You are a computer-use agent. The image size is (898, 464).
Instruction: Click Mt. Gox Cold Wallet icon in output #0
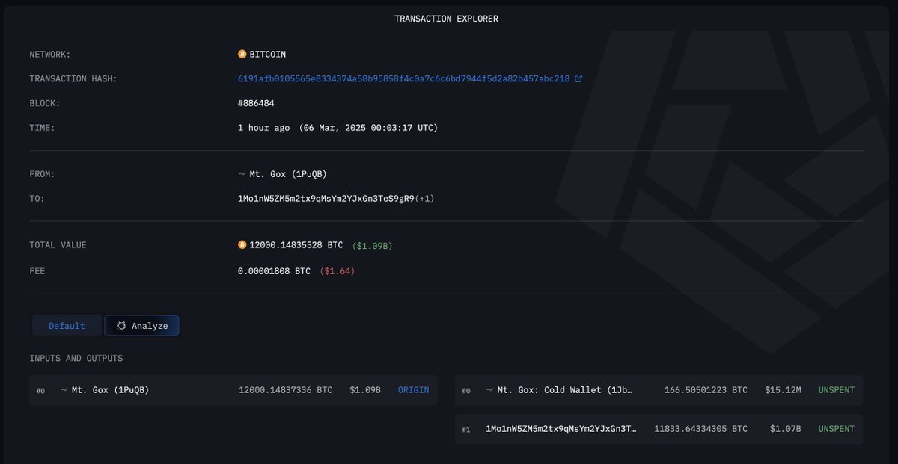pyautogui.click(x=490, y=390)
